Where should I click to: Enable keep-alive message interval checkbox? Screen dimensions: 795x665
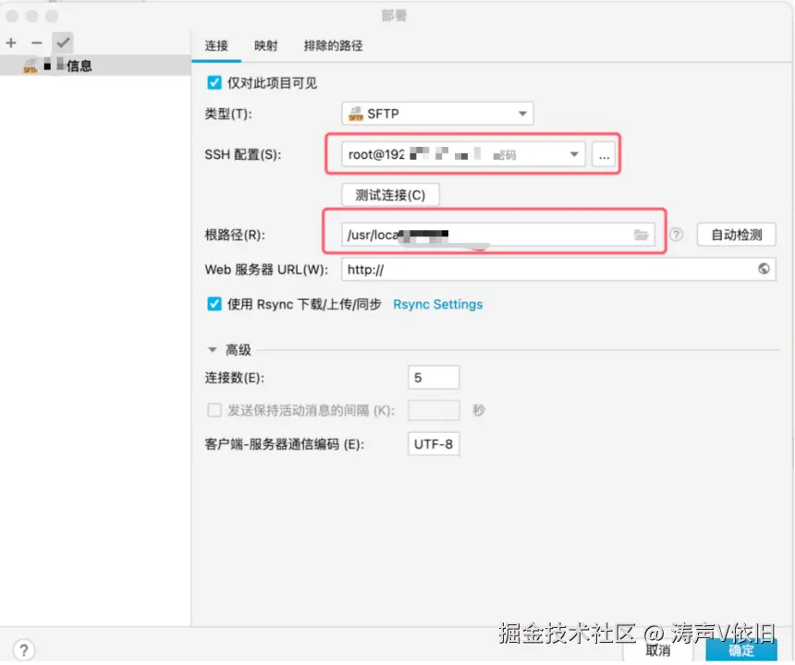213,410
